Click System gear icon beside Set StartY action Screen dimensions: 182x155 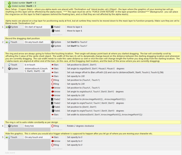(52, 46)
